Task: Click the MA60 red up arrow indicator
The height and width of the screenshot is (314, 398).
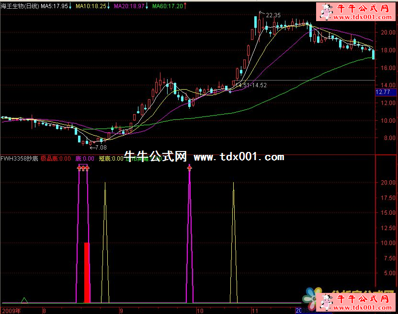Action: coord(185,6)
